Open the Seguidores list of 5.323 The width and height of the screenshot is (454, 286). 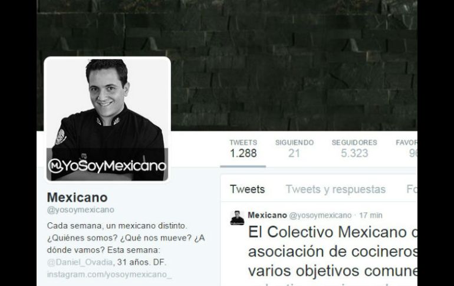click(354, 149)
